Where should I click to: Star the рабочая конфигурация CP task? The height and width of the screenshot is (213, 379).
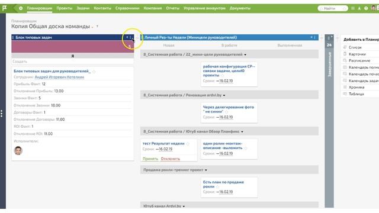[x=222, y=76]
